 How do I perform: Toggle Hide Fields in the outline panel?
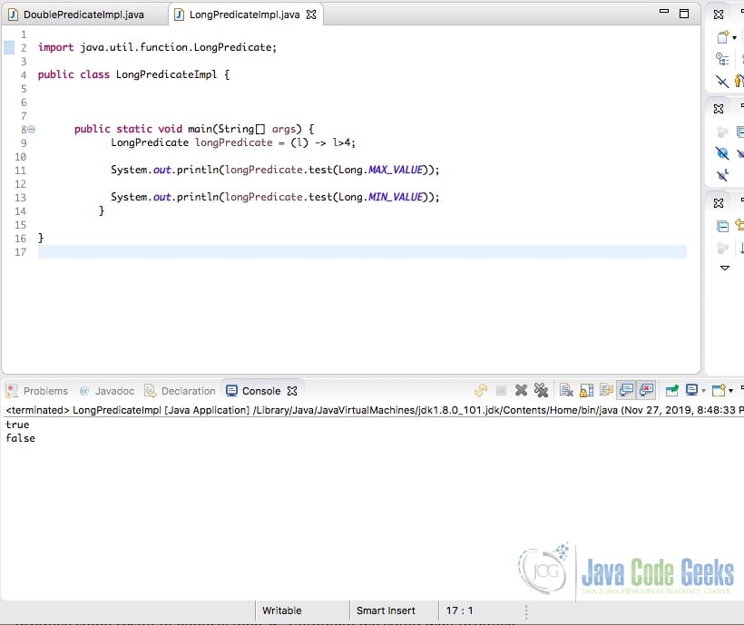722,153
